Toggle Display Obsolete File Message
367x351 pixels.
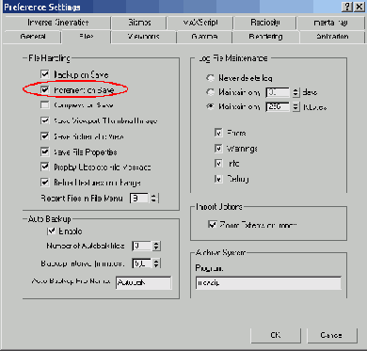(x=45, y=167)
